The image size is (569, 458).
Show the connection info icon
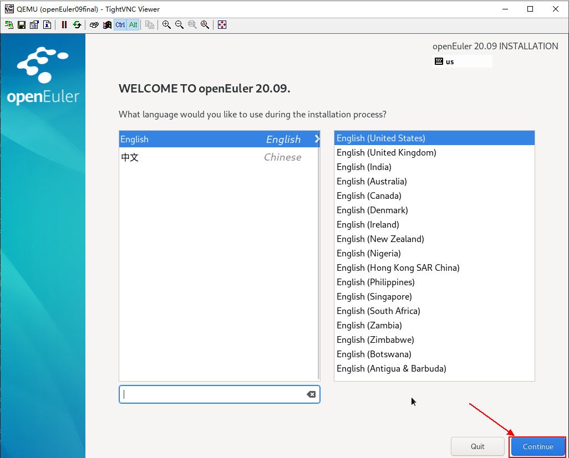click(47, 25)
